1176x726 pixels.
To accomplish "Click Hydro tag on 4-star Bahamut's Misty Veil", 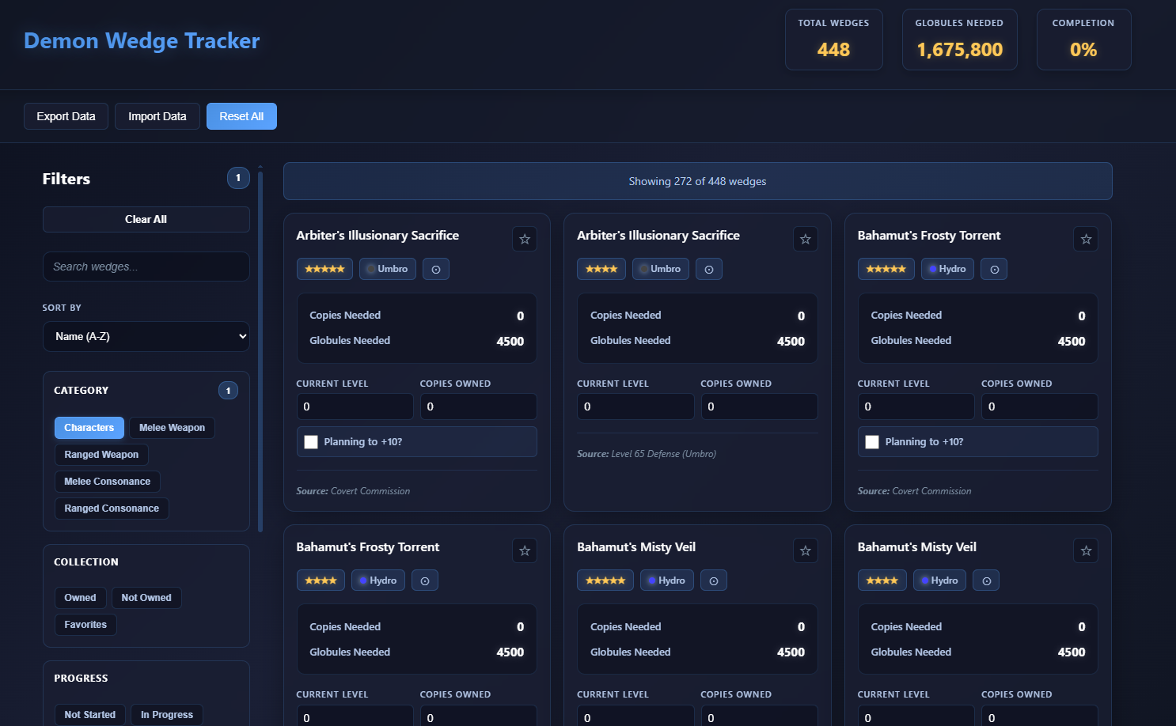I will [x=940, y=580].
